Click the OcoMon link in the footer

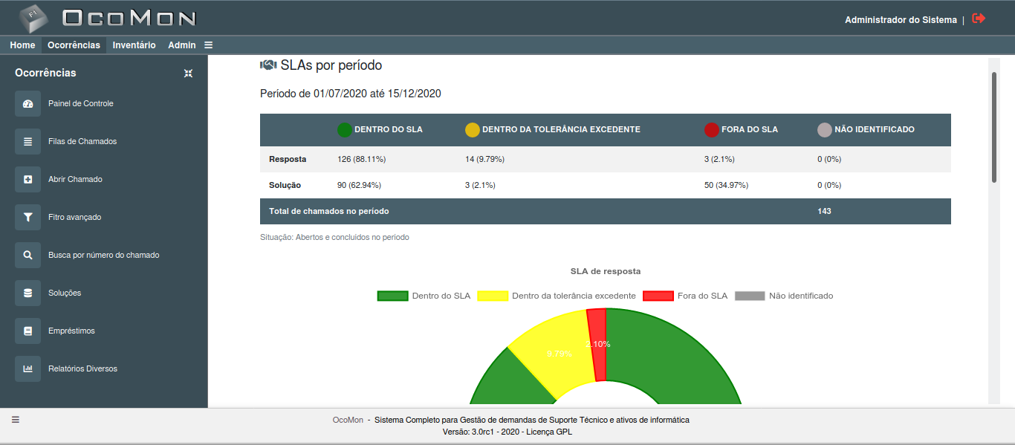[348, 420]
